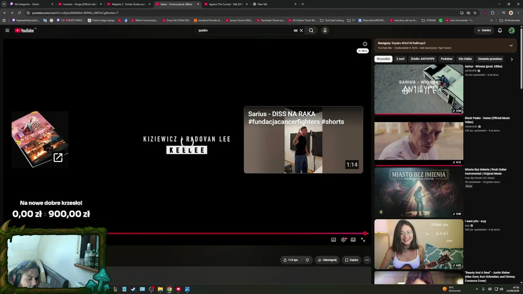Like the video with 113 tys.

(291, 260)
